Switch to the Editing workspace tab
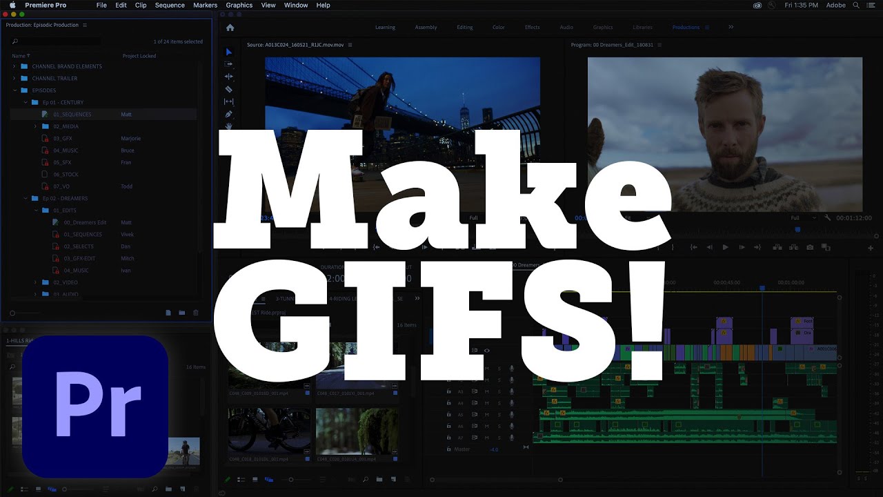The height and width of the screenshot is (497, 883). [465, 28]
